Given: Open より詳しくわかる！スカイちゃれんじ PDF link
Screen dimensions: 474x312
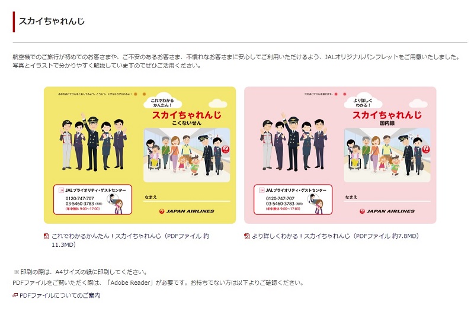Looking at the screenshot, I should [335, 236].
